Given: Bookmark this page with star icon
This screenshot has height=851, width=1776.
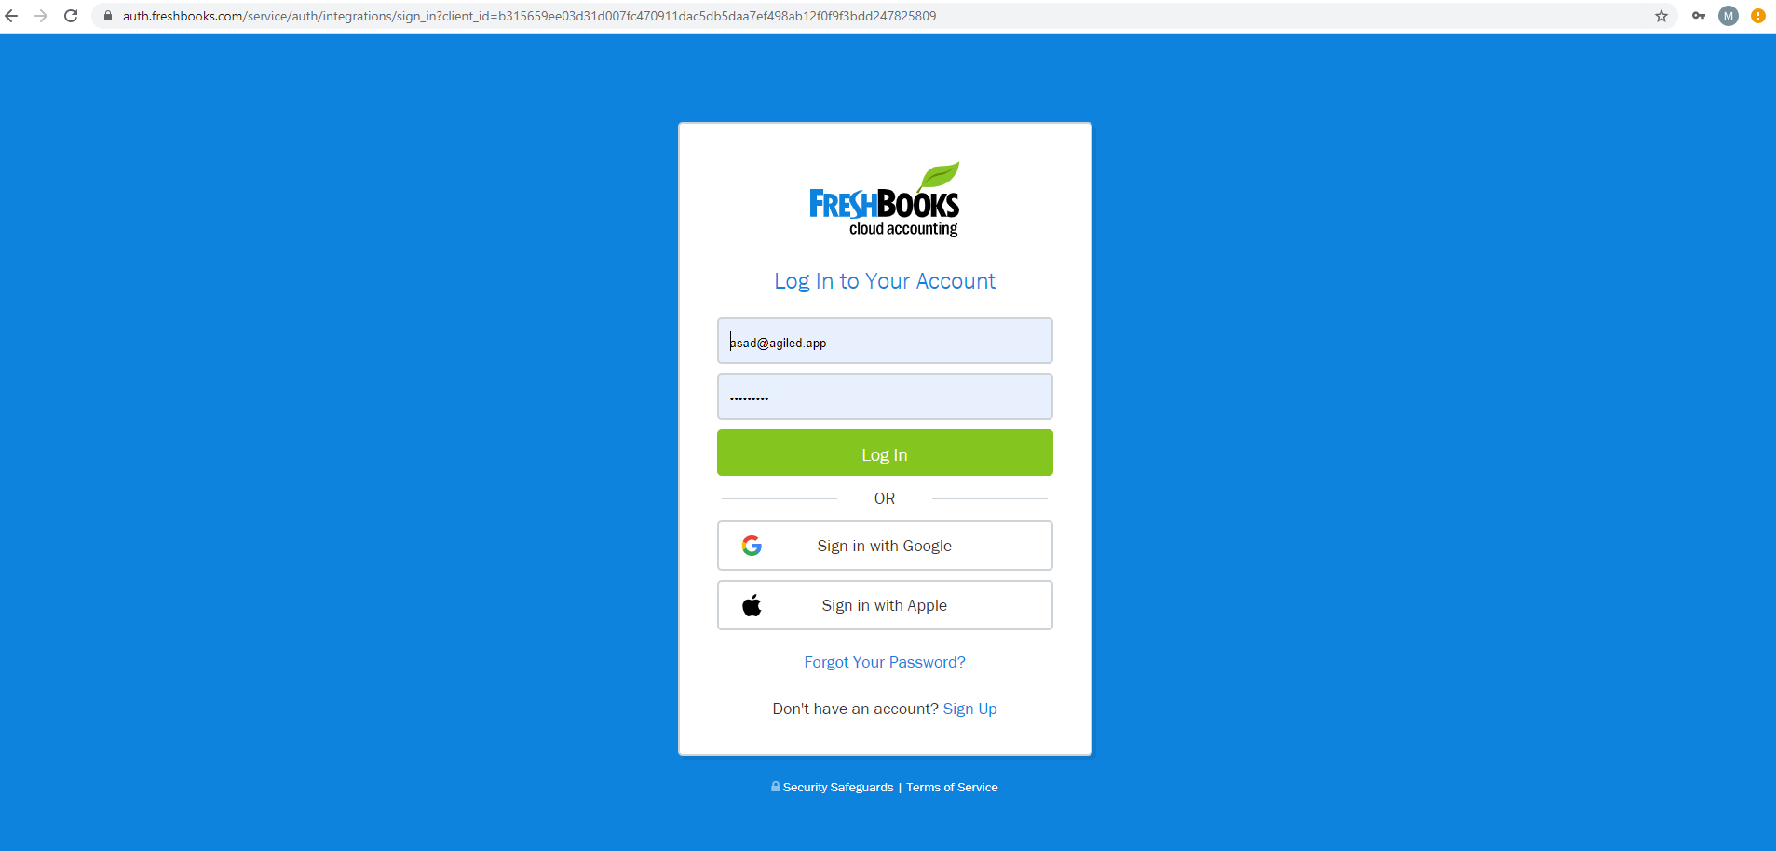Looking at the screenshot, I should pos(1661,16).
